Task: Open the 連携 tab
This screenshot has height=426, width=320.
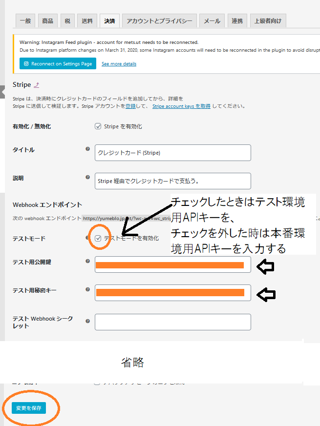Action: 237,21
